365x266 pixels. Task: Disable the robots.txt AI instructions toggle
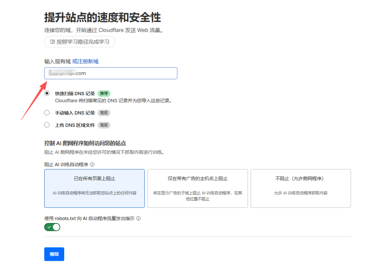point(52,227)
